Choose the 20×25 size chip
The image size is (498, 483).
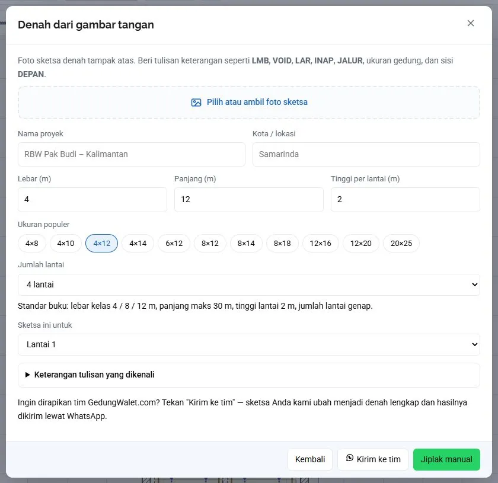(401, 243)
